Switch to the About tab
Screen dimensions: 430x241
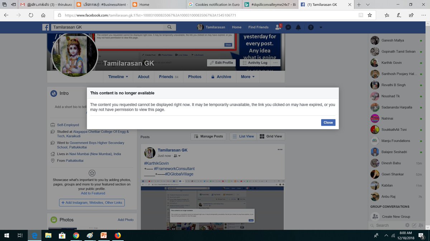click(x=144, y=77)
